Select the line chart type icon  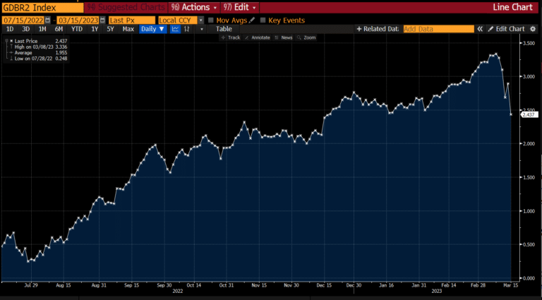(x=175, y=29)
